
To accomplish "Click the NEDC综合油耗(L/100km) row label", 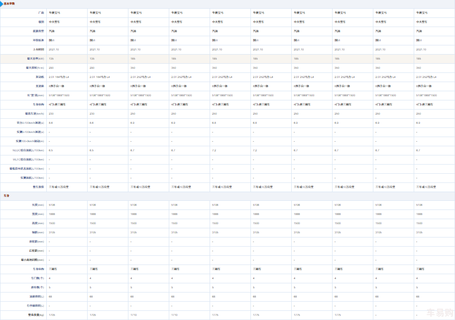I will (28, 150).
